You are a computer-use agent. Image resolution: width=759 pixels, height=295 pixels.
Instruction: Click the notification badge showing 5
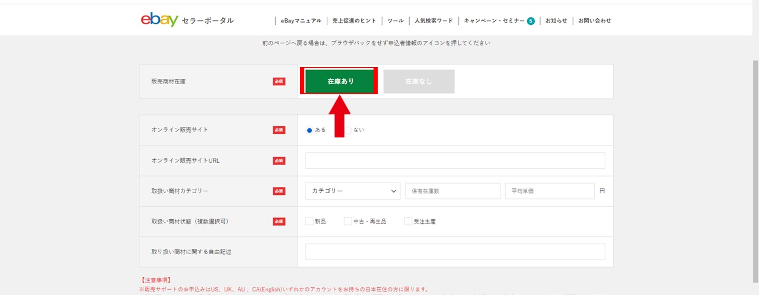click(x=531, y=21)
